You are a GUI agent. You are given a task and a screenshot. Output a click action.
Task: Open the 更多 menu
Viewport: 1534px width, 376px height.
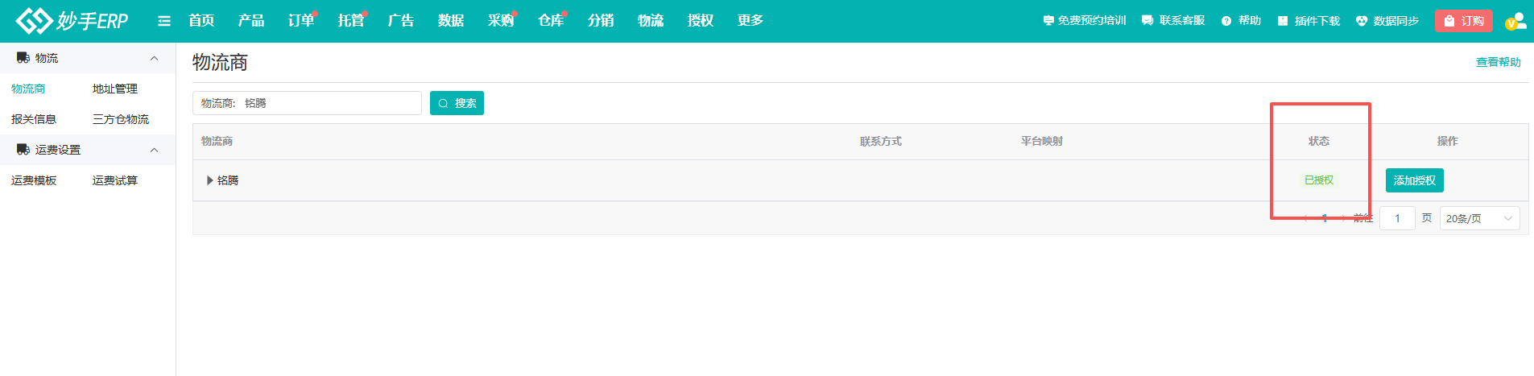750,21
